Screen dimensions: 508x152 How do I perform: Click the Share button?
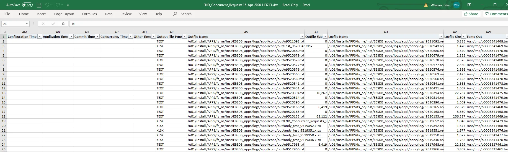(x=471, y=14)
